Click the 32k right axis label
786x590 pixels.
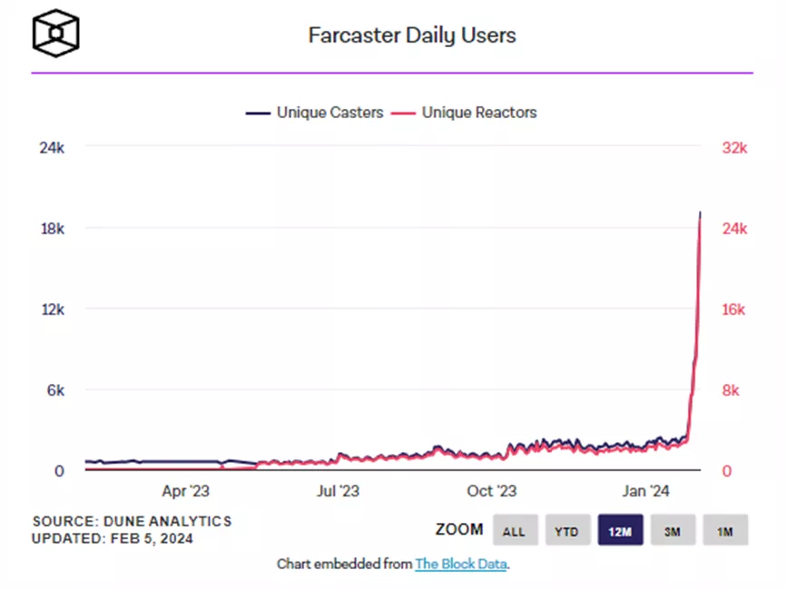(733, 148)
